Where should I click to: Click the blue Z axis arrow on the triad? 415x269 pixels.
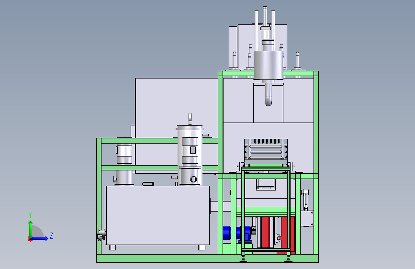[x=40, y=238]
